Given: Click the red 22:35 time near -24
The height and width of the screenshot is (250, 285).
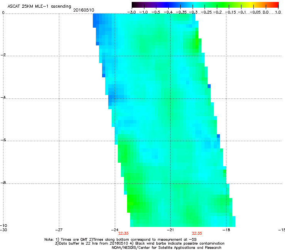Looking at the screenshot, I should point(123,233).
